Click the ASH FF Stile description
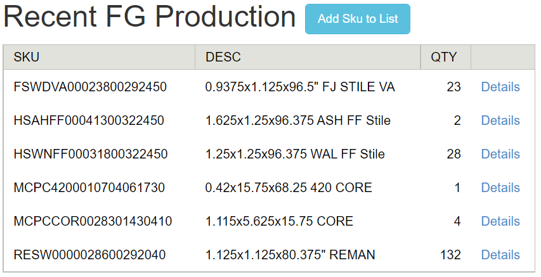Image resolution: width=541 pixels, height=277 pixels. 297,120
